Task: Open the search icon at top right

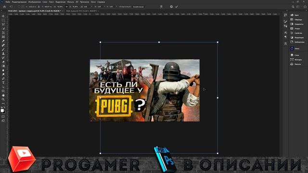Action: click(x=293, y=7)
